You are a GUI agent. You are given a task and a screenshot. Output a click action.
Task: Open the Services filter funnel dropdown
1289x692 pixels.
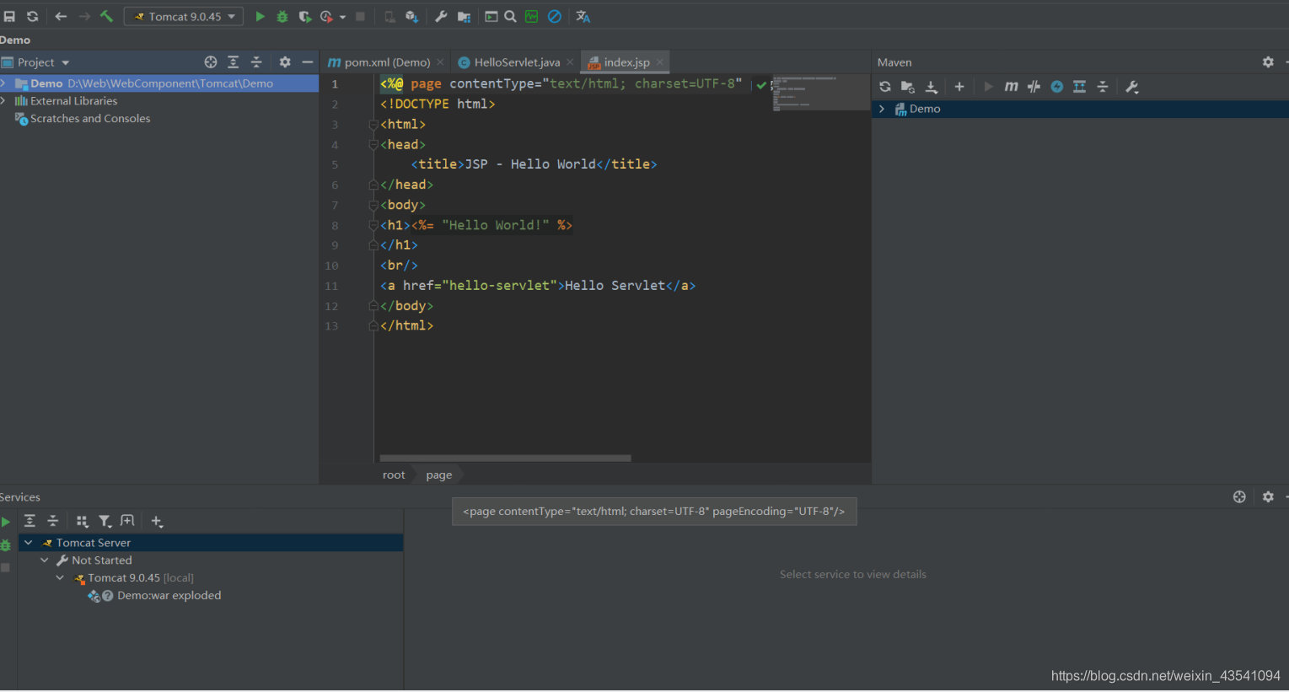[x=105, y=522]
